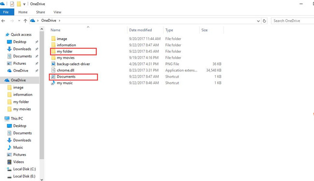Open Documents under Quick access
Image resolution: width=314 pixels, height=181 pixels.
click(22, 56)
